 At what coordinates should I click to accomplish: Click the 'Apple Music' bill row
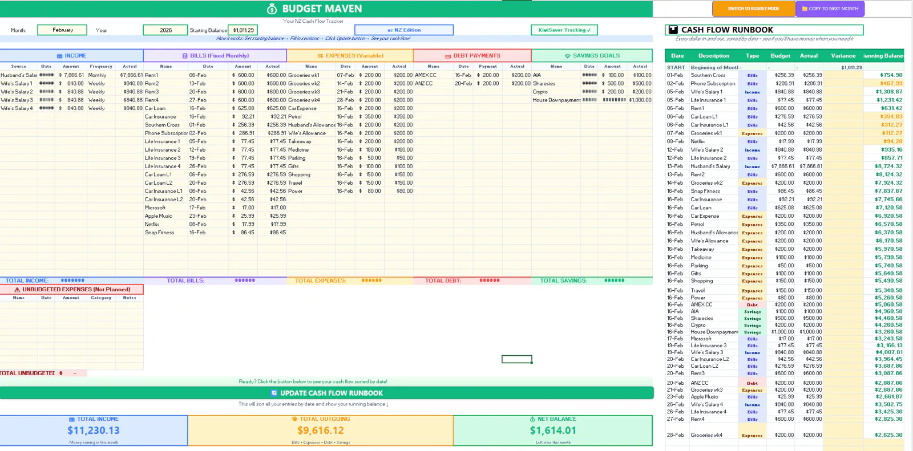[215, 216]
